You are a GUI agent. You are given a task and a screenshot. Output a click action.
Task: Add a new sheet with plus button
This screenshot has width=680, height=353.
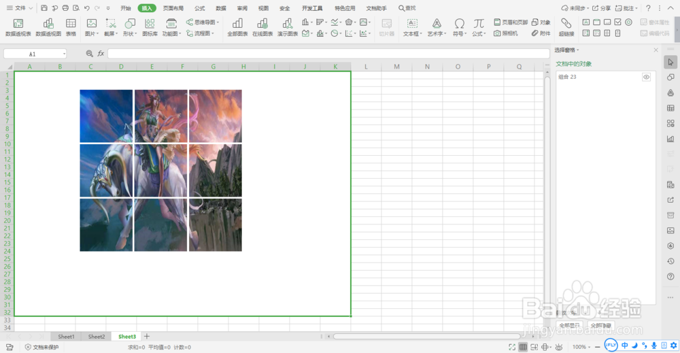coord(147,337)
